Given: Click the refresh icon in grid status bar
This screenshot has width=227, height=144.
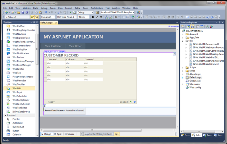Looking at the screenshot, I should 131,102.
